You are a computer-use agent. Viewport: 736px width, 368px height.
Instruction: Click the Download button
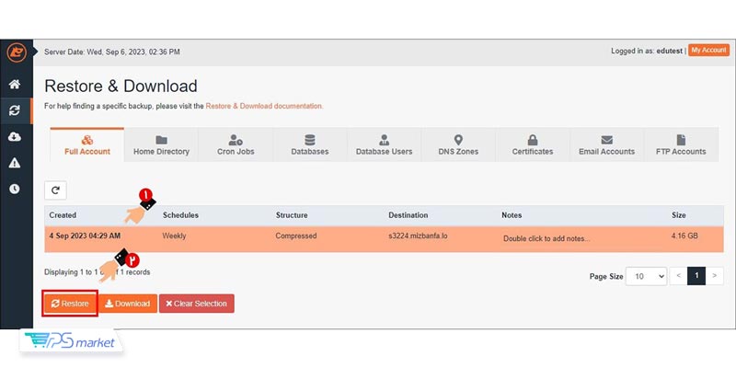(127, 304)
